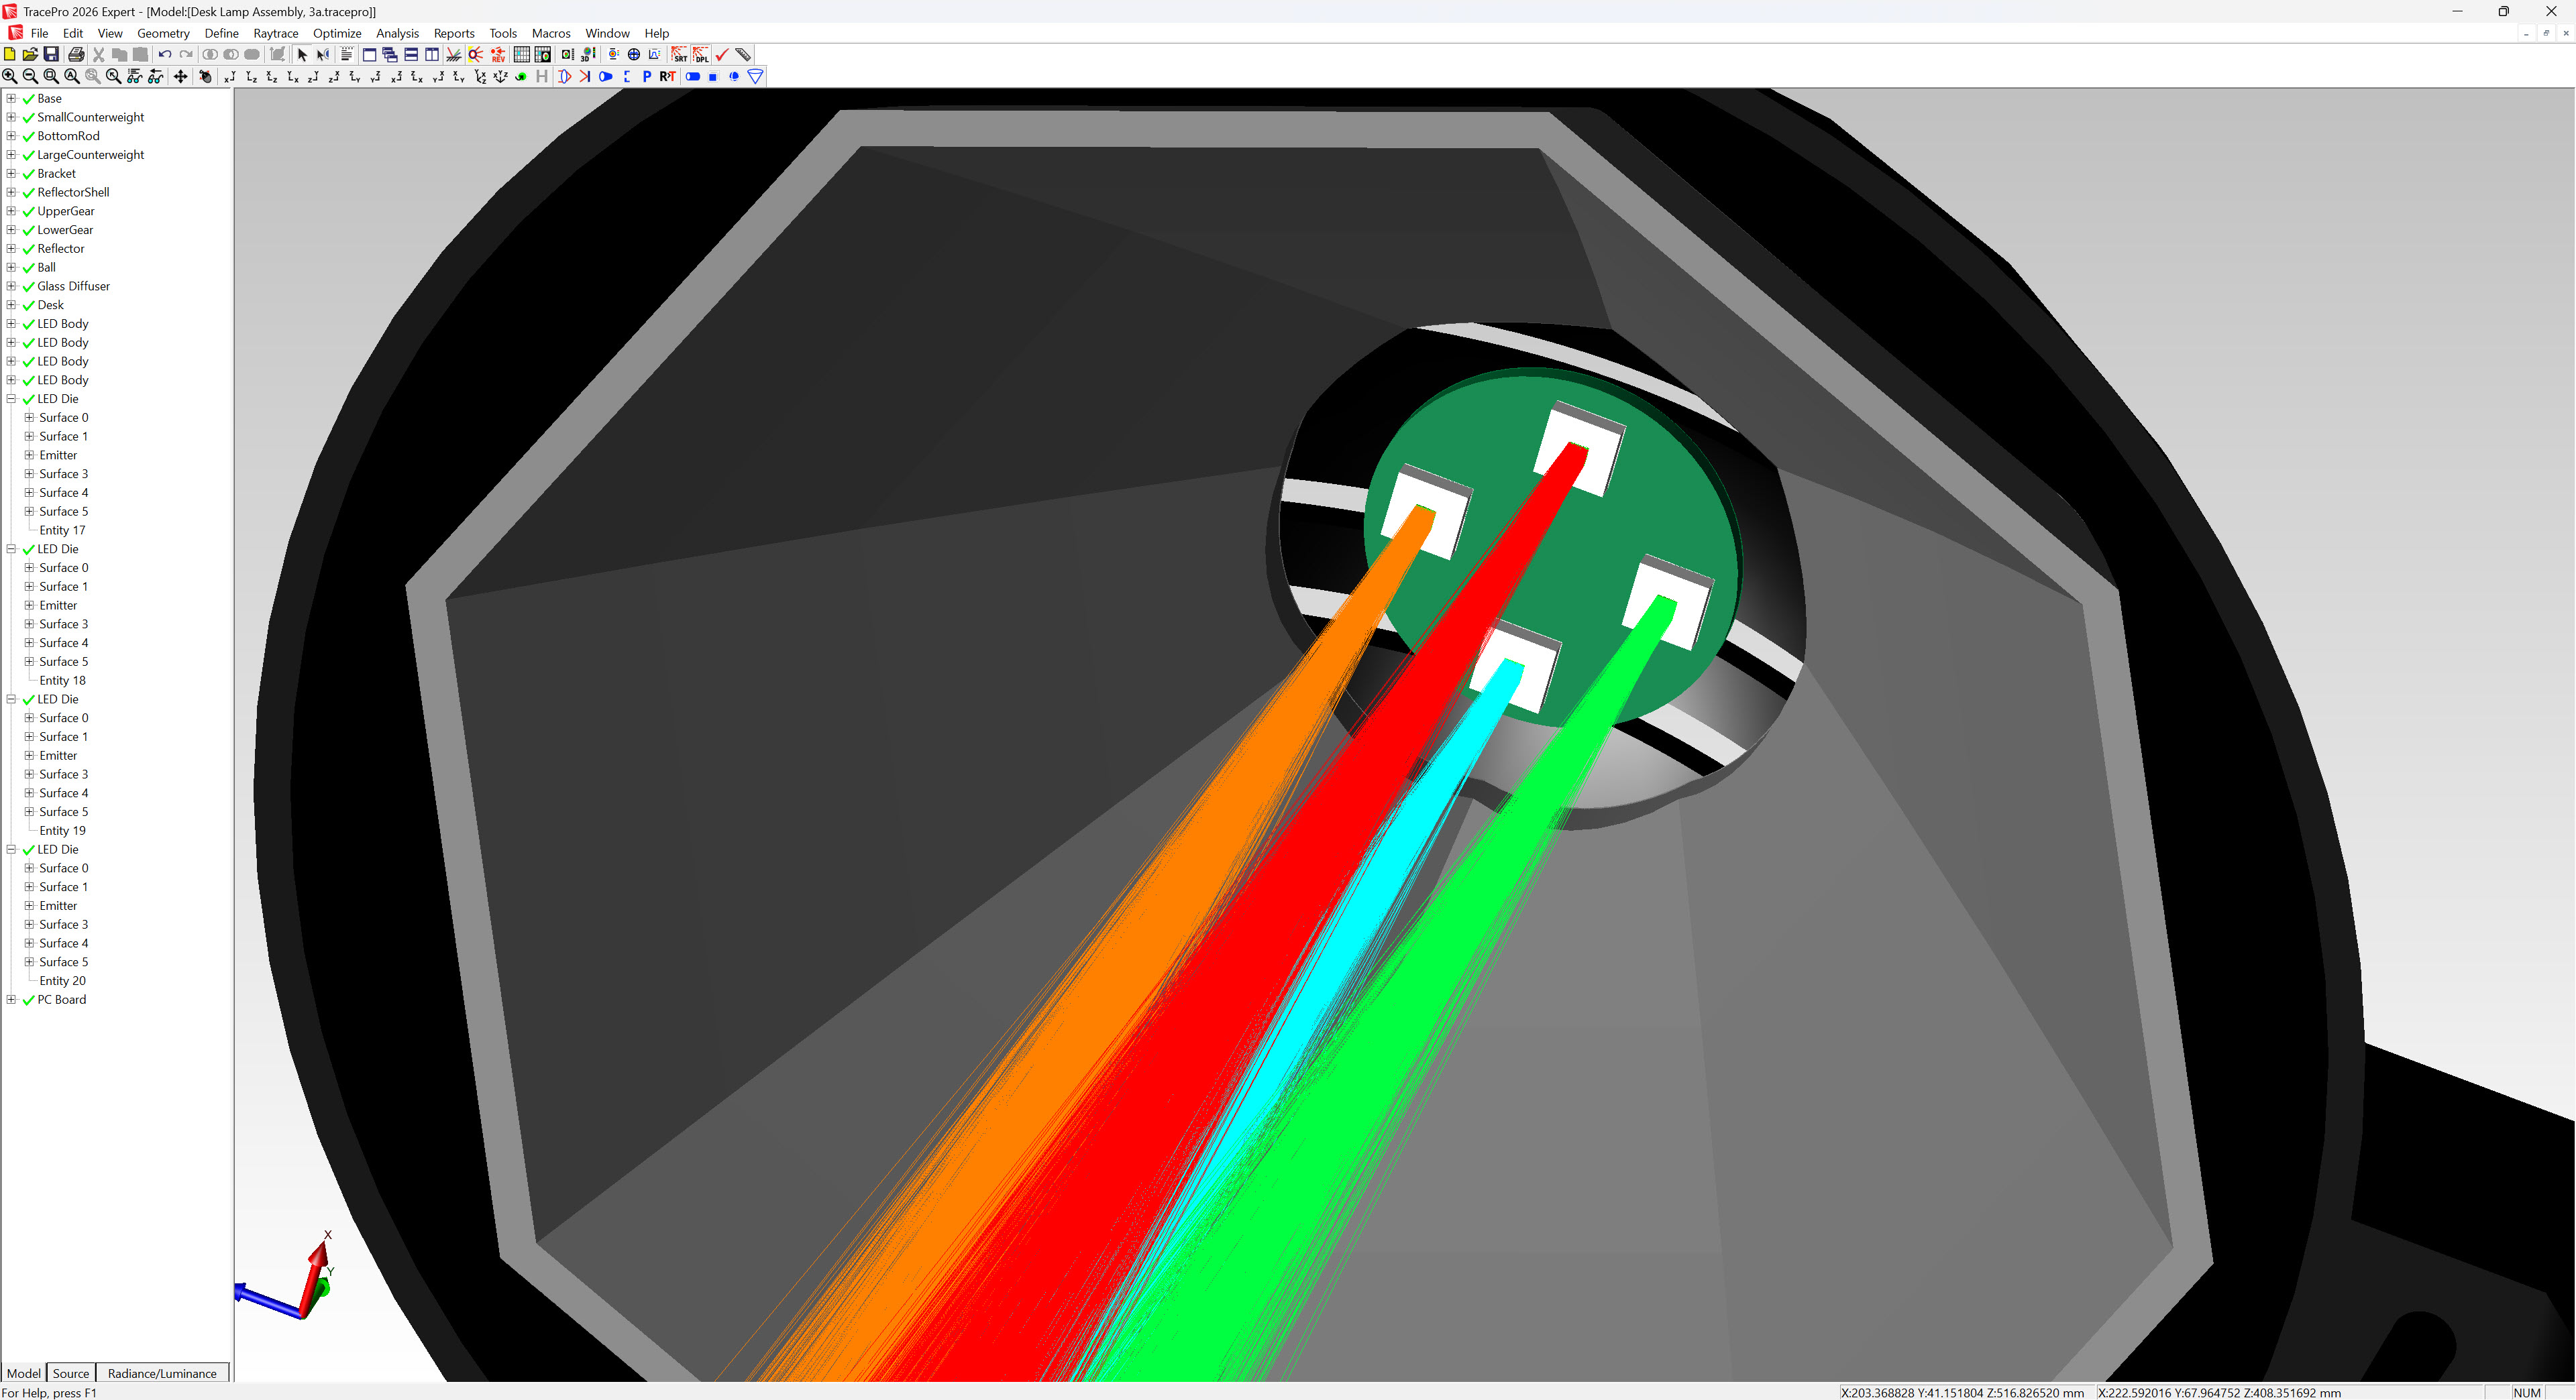Undo the last action from the toolbar

point(165,55)
